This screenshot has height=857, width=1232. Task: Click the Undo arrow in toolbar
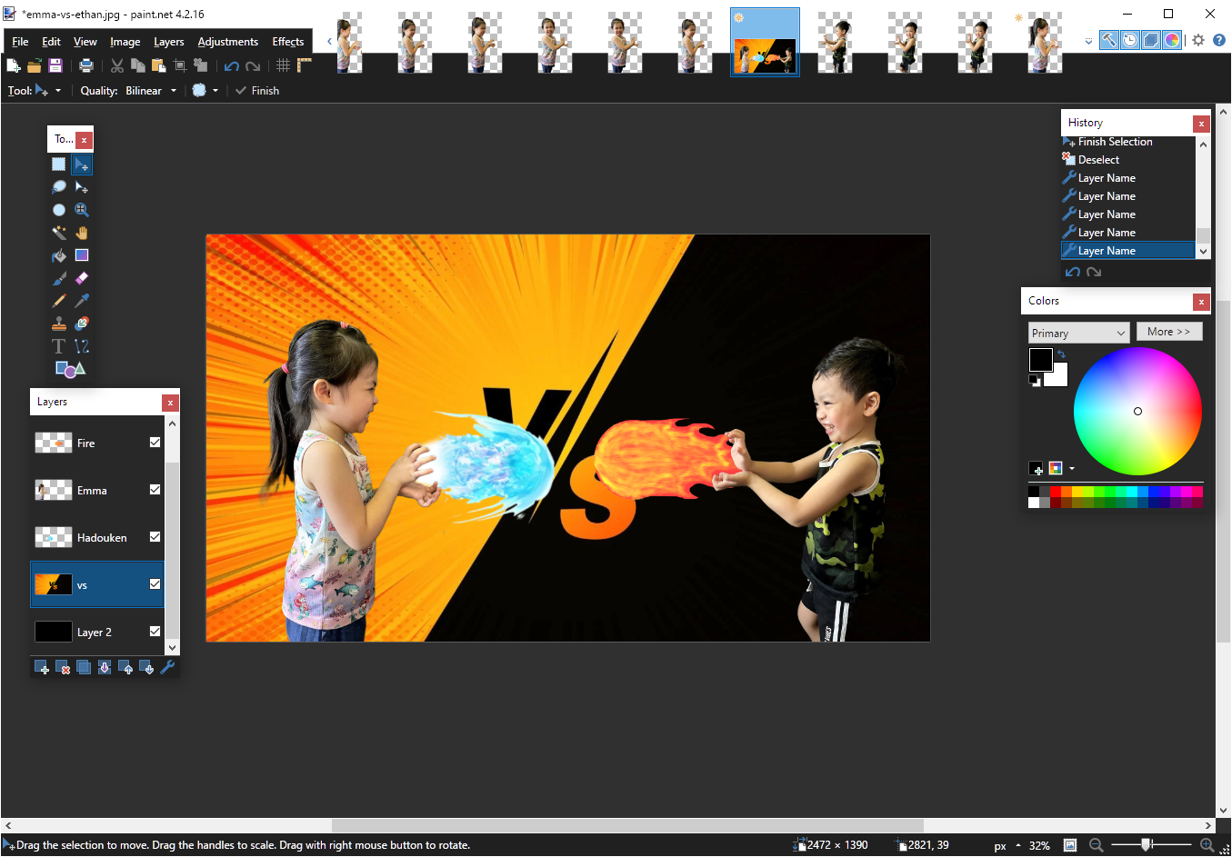[232, 65]
